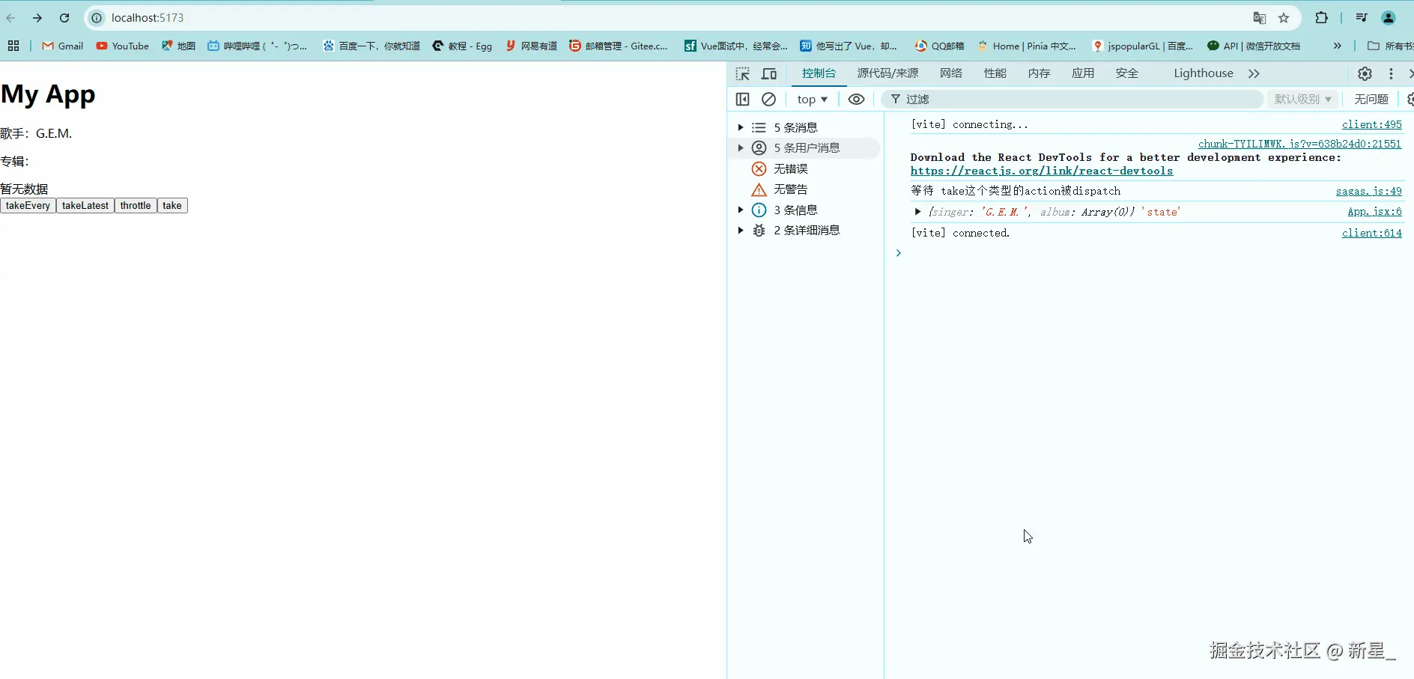Open the media control icon

pos(1362,18)
